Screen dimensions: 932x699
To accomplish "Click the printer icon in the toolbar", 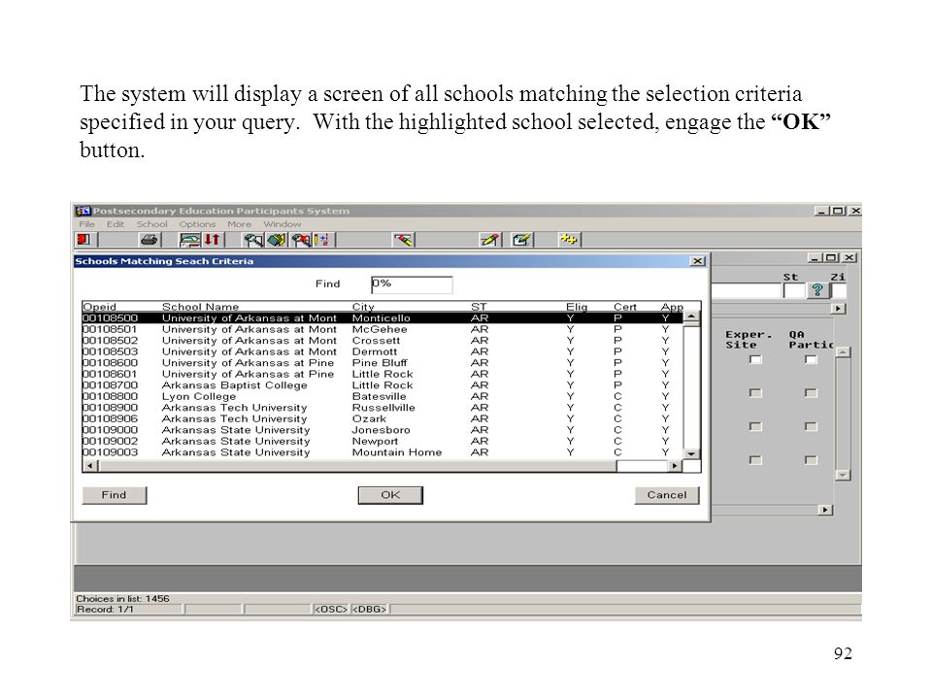I will 150,240.
